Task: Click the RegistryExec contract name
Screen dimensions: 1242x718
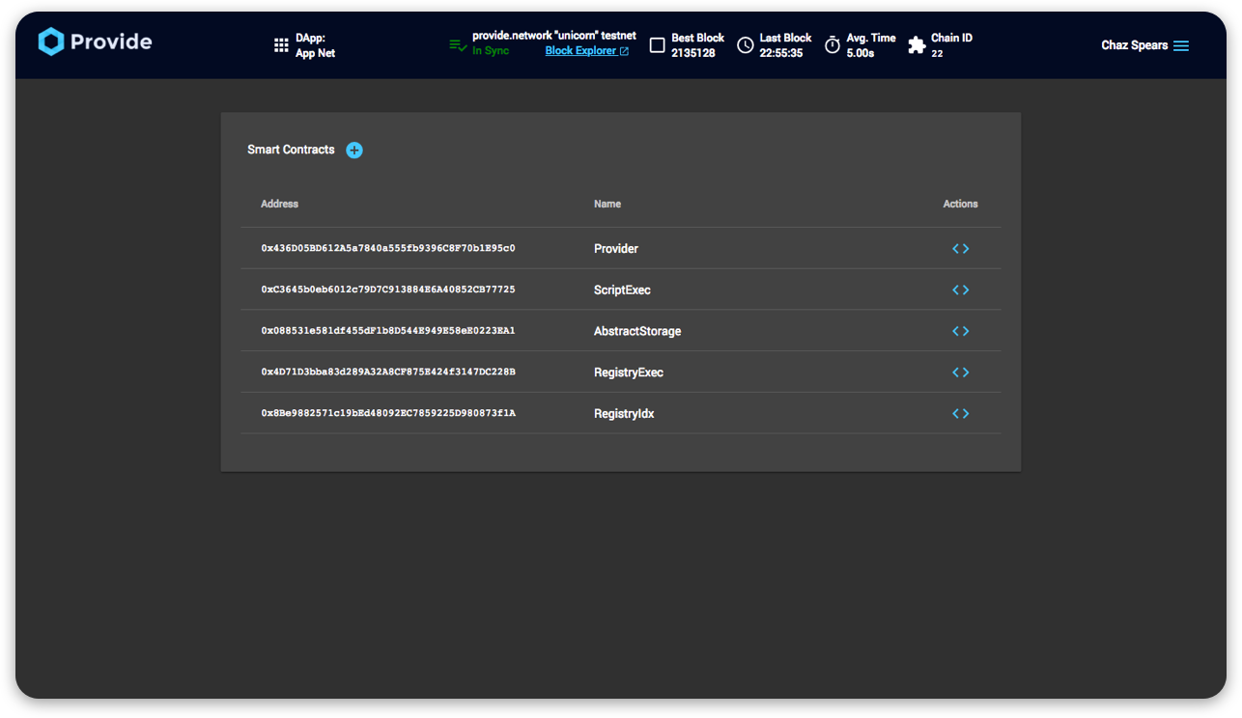Action: [629, 373]
